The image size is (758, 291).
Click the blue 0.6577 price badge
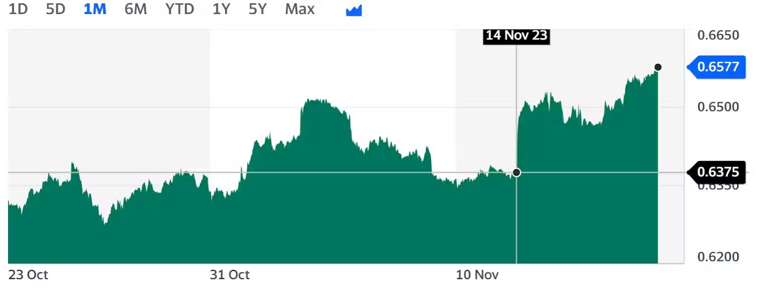(x=718, y=67)
